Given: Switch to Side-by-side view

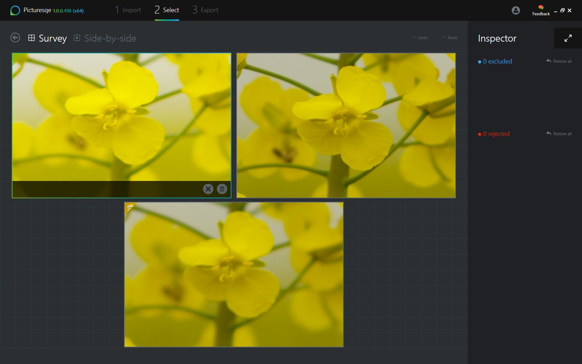Looking at the screenshot, I should (105, 38).
